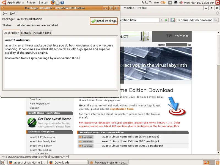Open the Places menu in top panel
The image size is (220, 165).
31,2
